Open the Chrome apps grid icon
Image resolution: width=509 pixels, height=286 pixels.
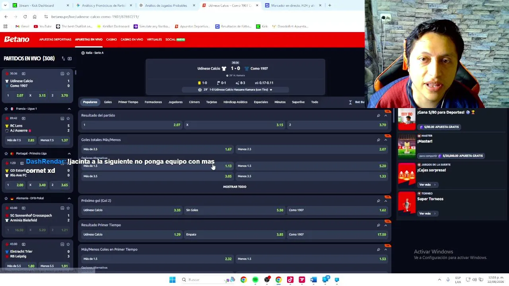[6, 27]
